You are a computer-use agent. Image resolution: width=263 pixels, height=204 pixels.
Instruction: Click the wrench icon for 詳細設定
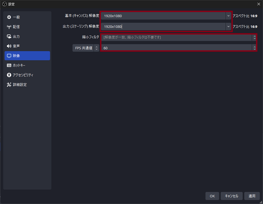(9, 85)
